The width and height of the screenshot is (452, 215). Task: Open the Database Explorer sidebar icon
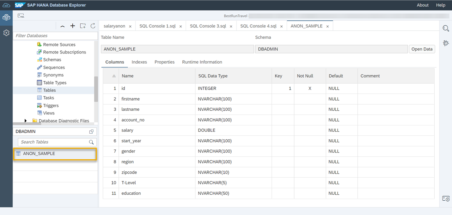coord(6,17)
